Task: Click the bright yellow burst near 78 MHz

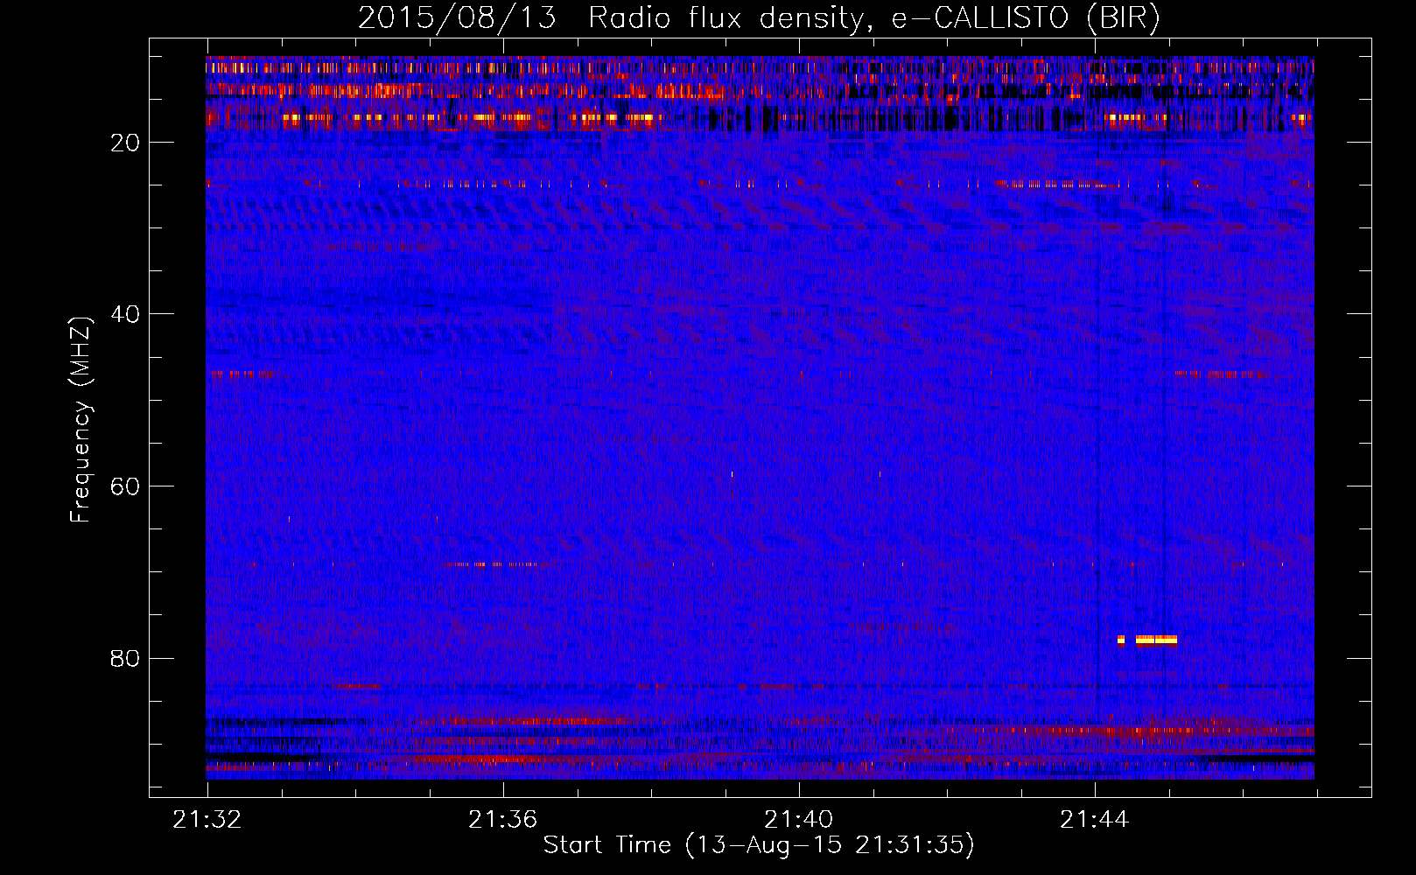Action: (x=1156, y=640)
